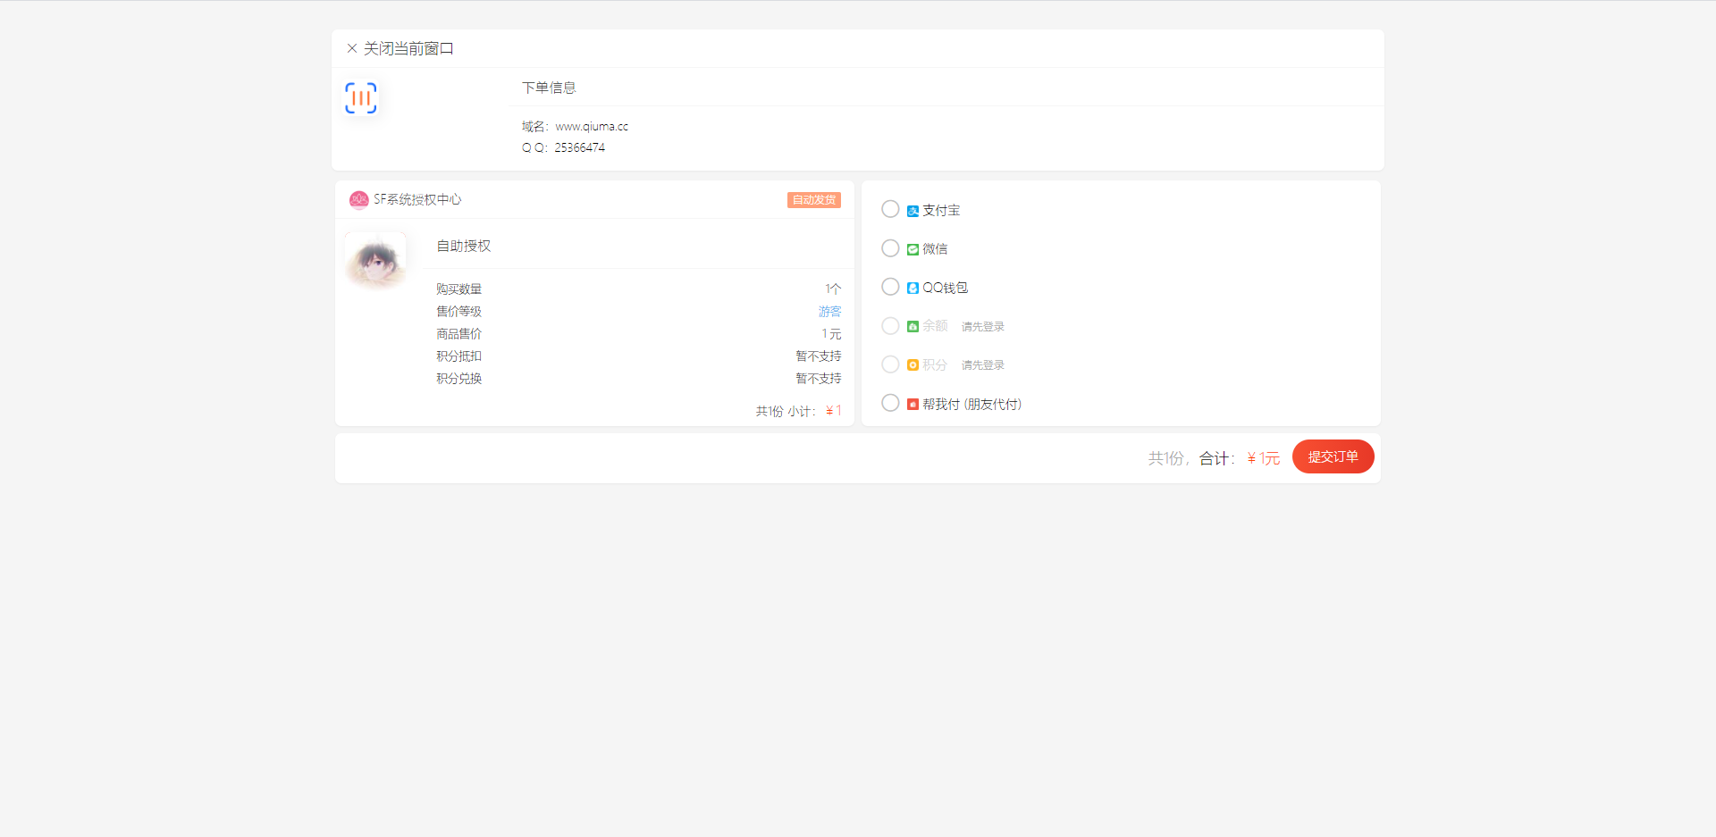Select the QQ钱包 radio button

[890, 287]
